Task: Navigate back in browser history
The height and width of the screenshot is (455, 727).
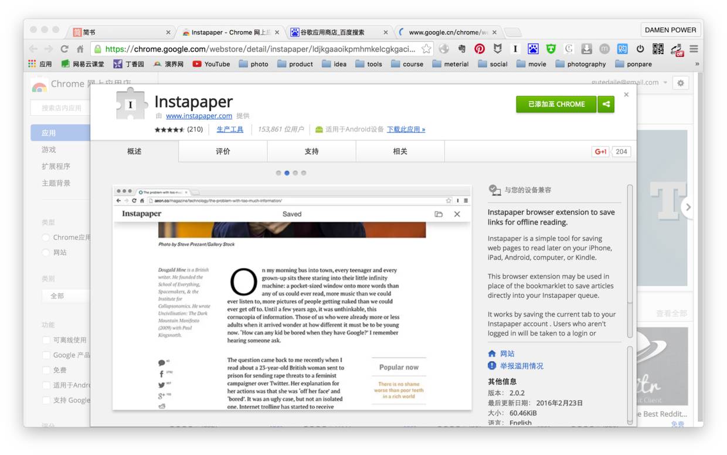Action: pos(33,49)
